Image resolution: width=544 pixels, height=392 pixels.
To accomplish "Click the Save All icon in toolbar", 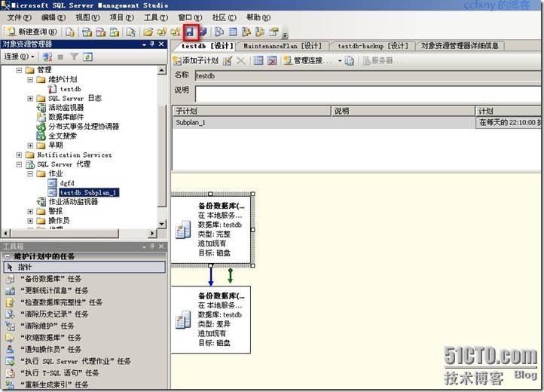I will click(x=203, y=32).
